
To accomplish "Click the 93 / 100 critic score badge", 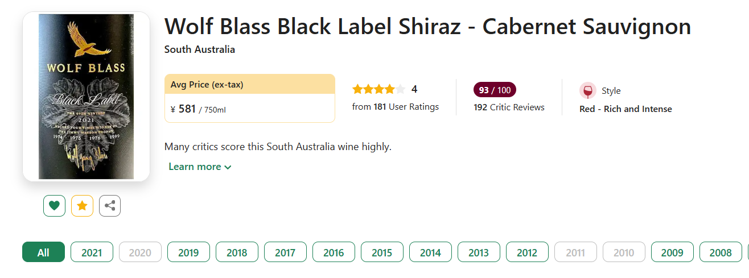I will click(x=495, y=90).
